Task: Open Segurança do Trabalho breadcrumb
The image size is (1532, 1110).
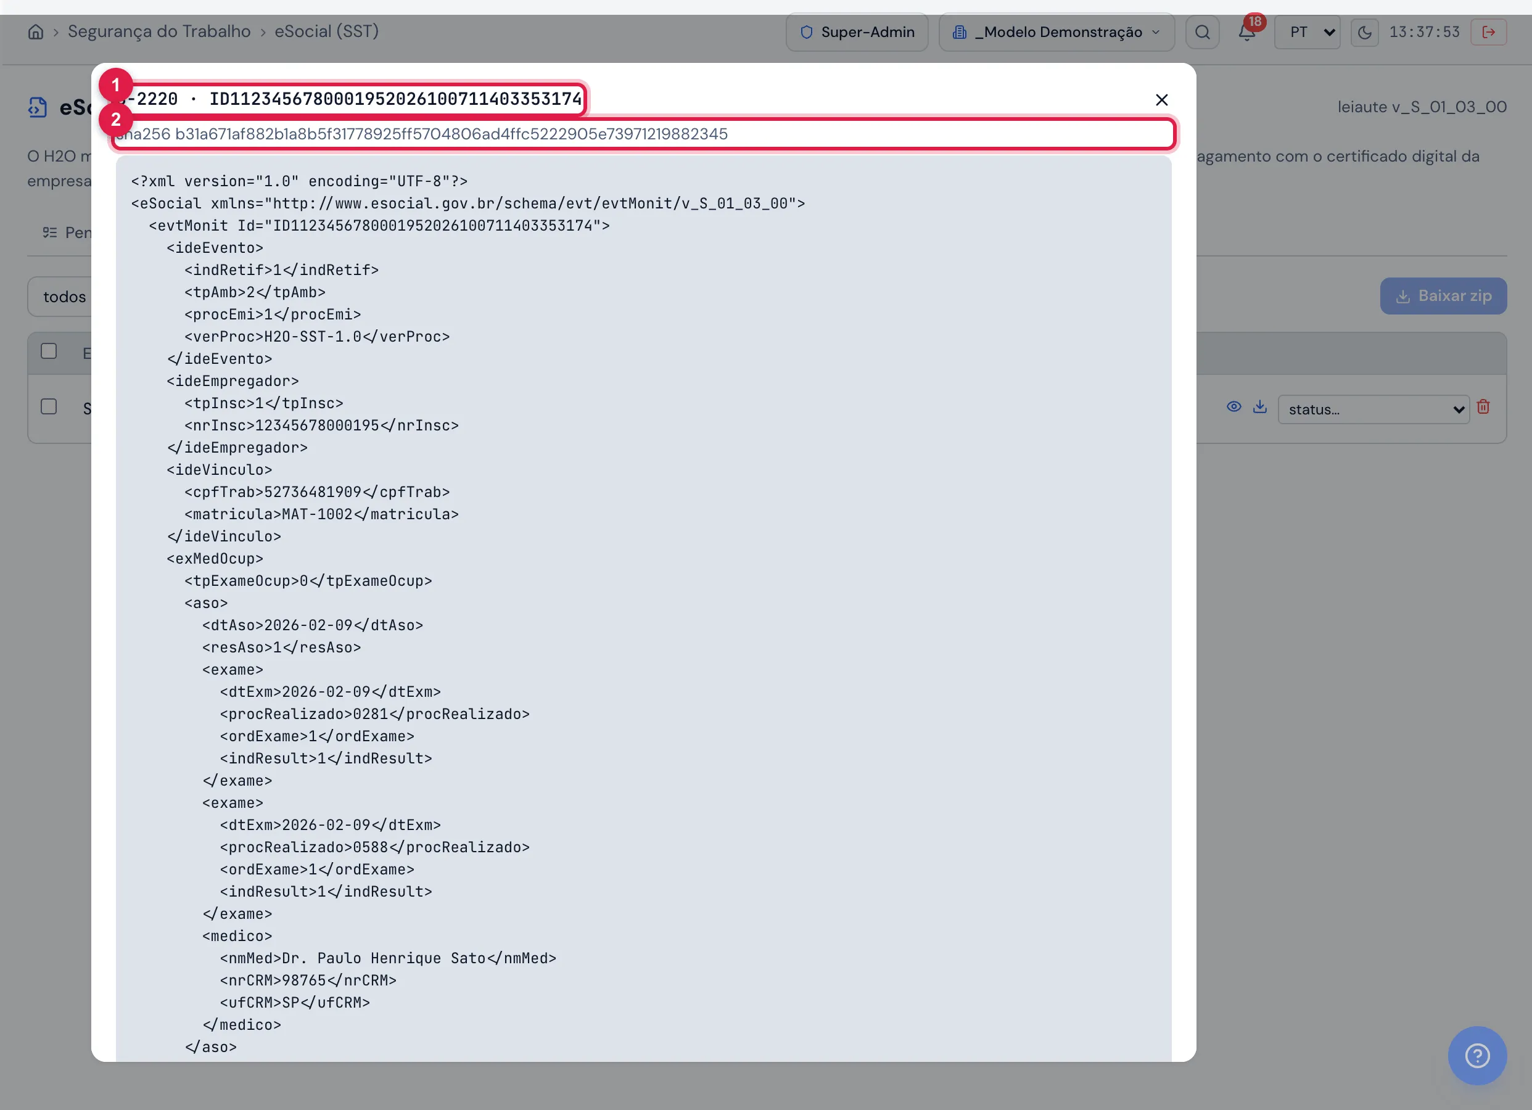Action: point(159,31)
